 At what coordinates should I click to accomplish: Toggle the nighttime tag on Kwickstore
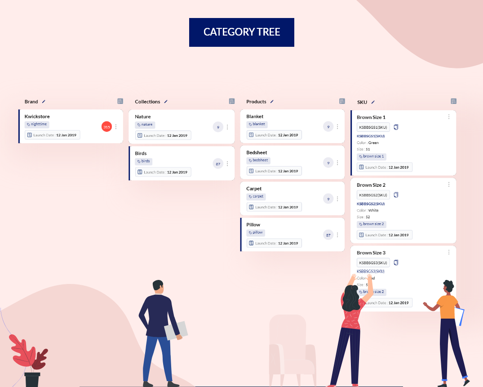tap(37, 124)
